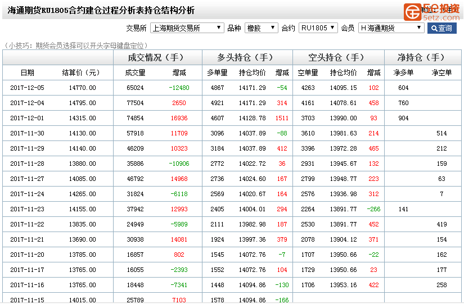Image resolution: width=464 pixels, height=304 pixels.
Task: Open the 合约 RU1805 dropdown
Action: (318, 28)
